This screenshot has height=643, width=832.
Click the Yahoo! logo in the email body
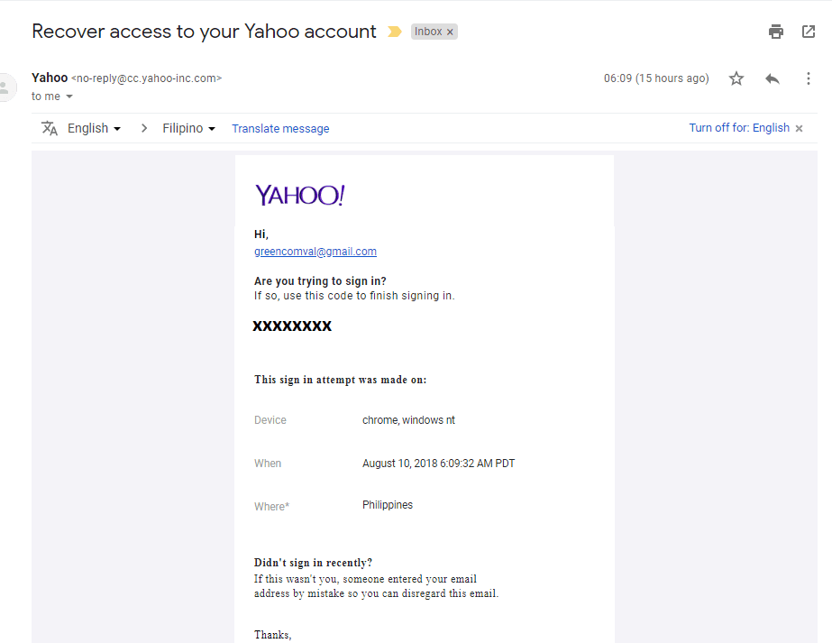(298, 194)
